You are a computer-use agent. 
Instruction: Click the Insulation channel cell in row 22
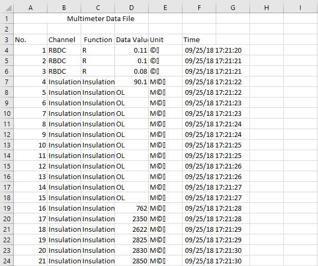64,240
